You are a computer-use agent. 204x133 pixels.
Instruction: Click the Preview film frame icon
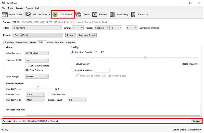pos(95,15)
